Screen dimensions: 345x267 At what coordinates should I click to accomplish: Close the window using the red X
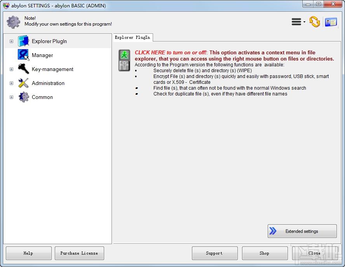click(x=333, y=4)
